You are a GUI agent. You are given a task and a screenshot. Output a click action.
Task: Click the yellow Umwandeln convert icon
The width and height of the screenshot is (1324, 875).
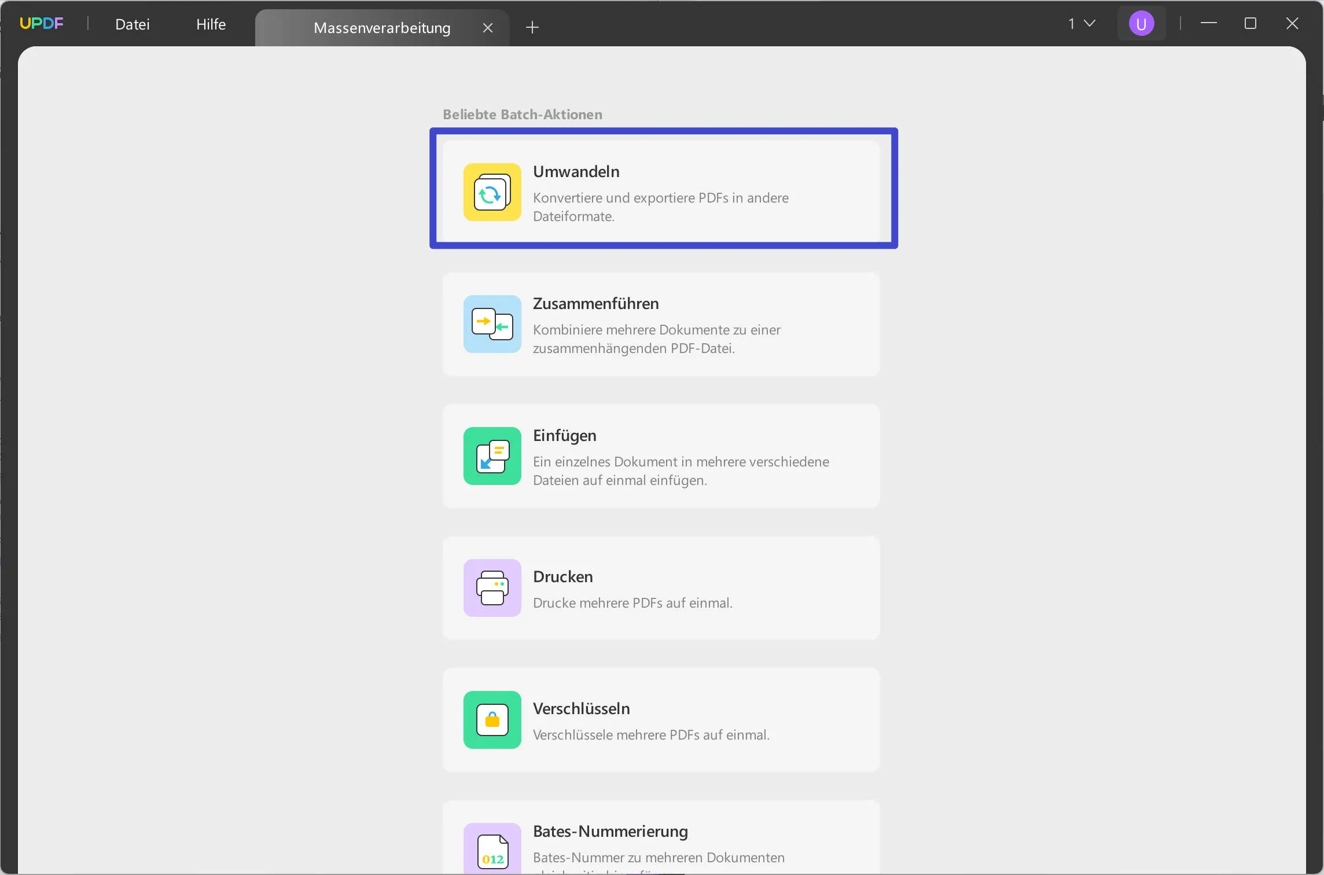pyautogui.click(x=492, y=192)
